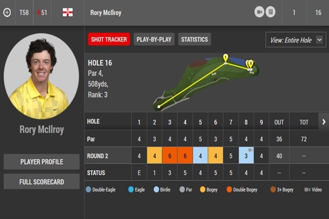This screenshot has height=219, width=329.
Task: Click Rory McIlroy name in header
Action: click(x=106, y=12)
